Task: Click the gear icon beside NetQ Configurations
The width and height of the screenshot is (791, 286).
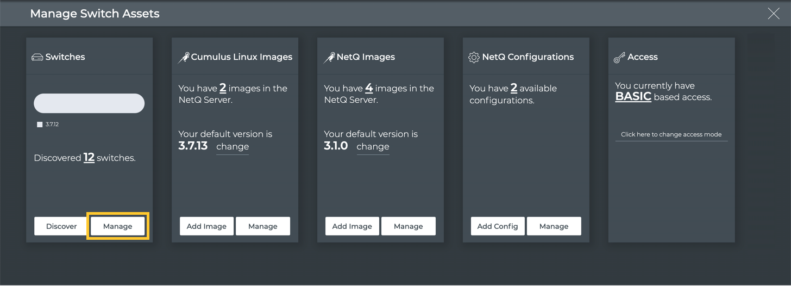Action: [474, 57]
